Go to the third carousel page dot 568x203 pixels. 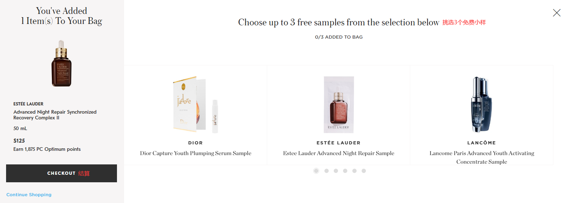tap(336, 171)
